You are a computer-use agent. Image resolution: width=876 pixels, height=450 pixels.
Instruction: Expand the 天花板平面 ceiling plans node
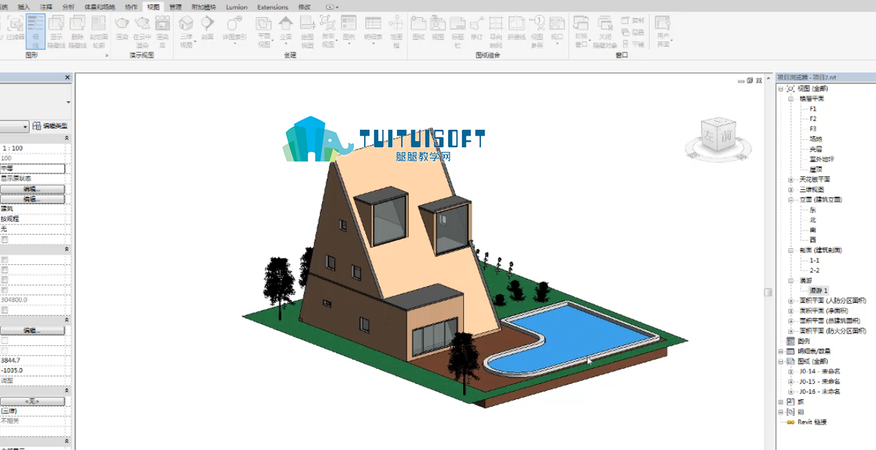[x=791, y=180]
